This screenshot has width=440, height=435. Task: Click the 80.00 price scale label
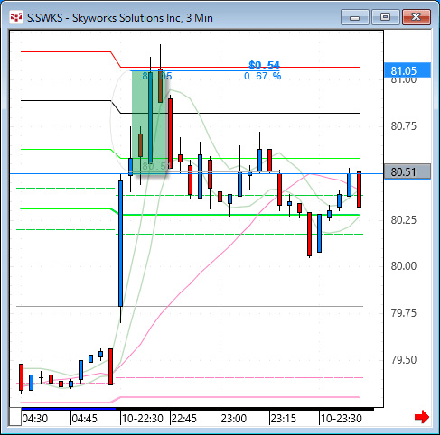point(404,266)
